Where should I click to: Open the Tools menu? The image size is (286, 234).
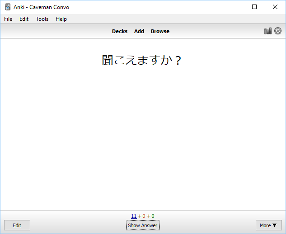pos(42,19)
